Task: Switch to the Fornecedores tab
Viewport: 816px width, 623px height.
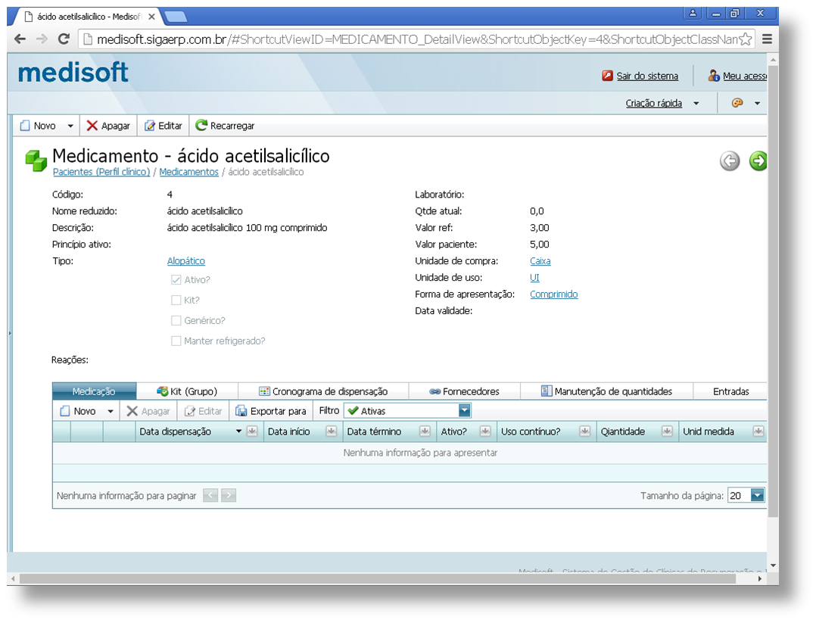Action: click(464, 391)
